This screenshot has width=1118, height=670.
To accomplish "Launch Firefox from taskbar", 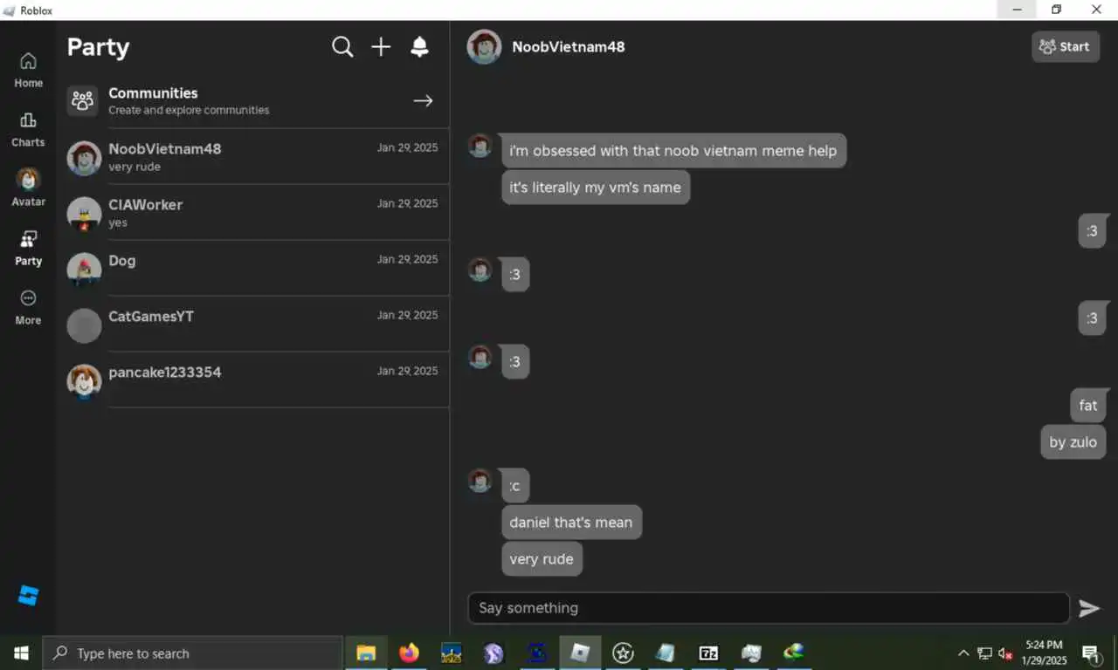I will [x=409, y=653].
